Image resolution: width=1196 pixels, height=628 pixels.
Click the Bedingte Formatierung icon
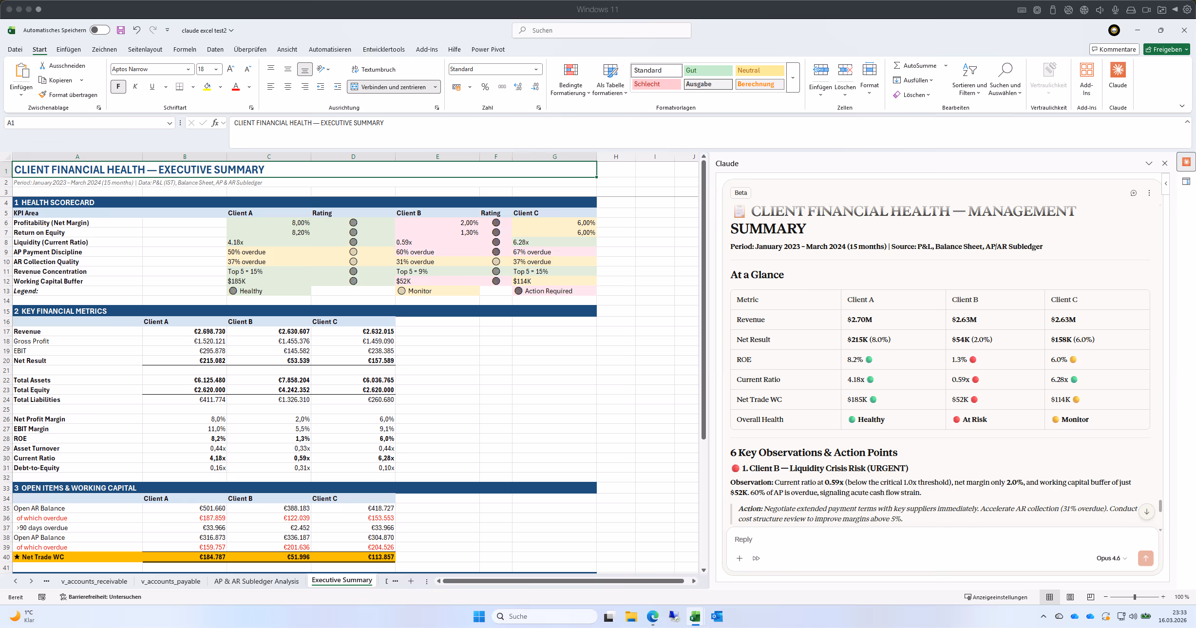point(570,70)
